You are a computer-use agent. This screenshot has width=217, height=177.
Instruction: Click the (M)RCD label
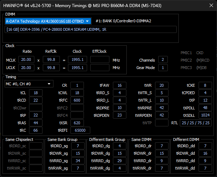point(203,60)
